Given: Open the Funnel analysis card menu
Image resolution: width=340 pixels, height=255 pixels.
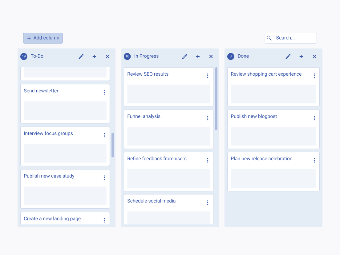Looking at the screenshot, I should [208, 118].
